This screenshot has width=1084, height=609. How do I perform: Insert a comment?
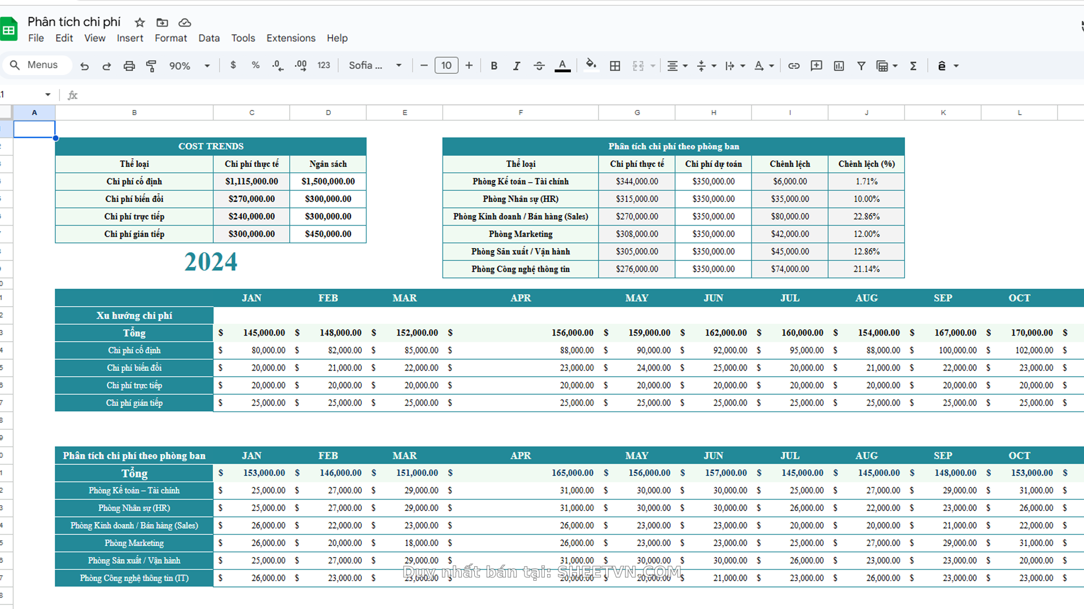pos(816,65)
